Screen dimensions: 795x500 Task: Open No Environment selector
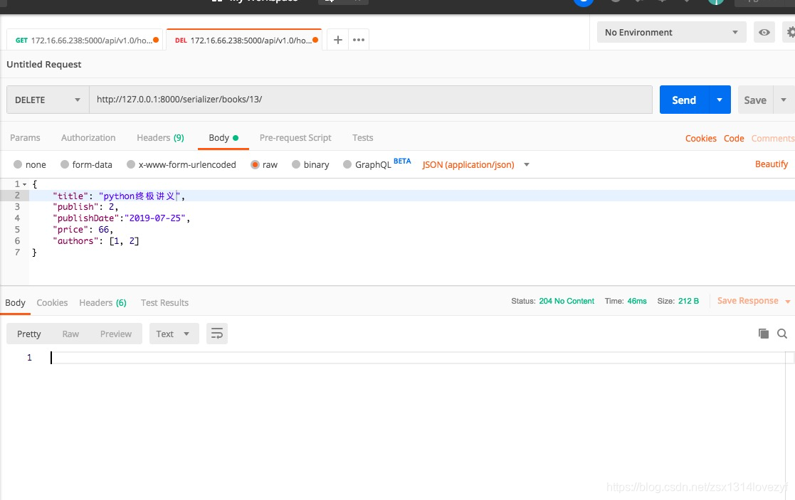coord(671,33)
